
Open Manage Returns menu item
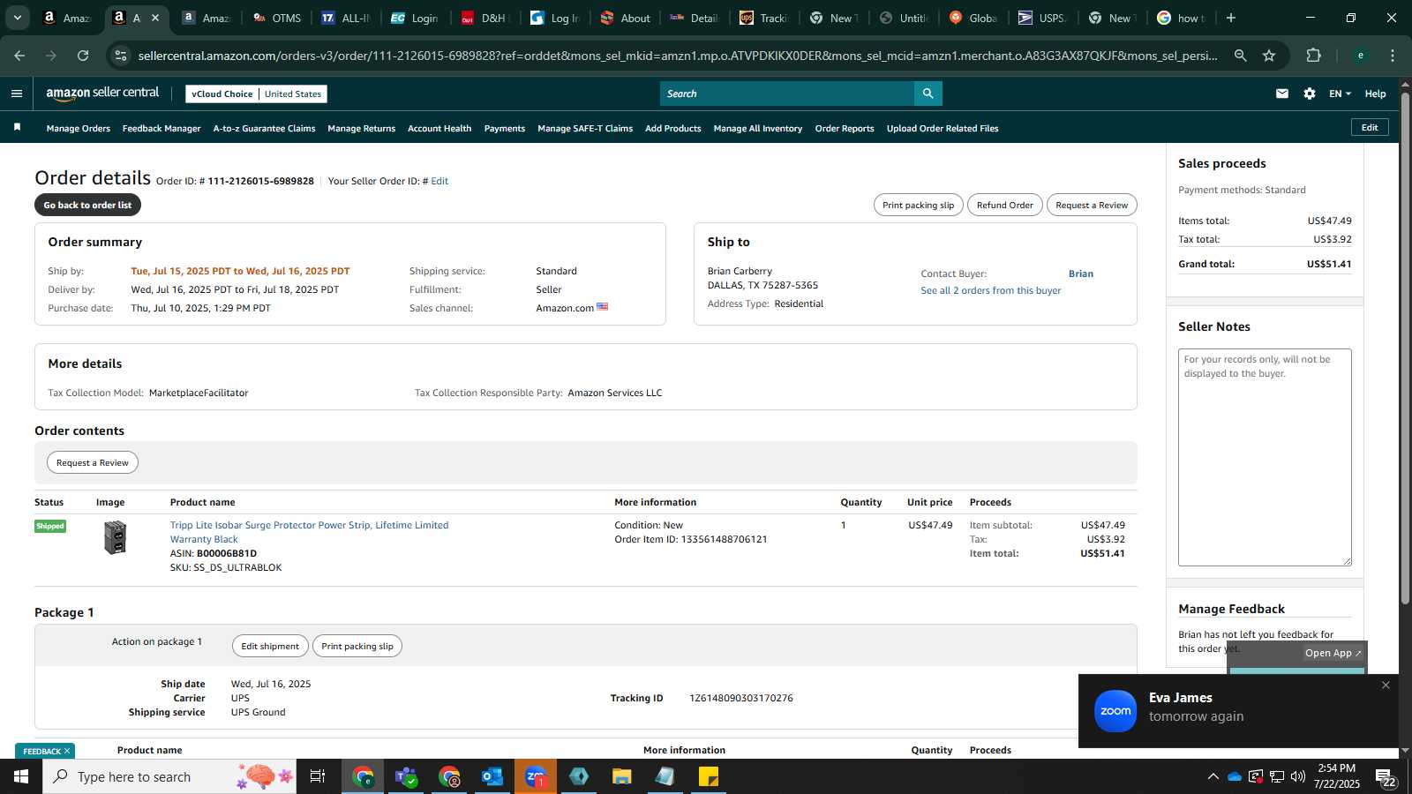coord(361,129)
